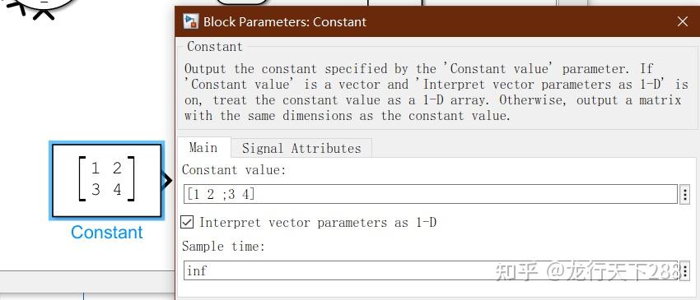Viewport: 700px width, 300px height.
Task: Click the Block Parameters: Constant title text
Action: [x=285, y=22]
